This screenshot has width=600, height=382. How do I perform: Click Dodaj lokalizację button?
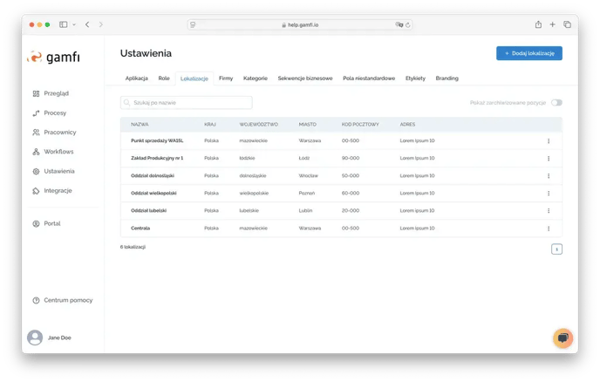click(528, 53)
